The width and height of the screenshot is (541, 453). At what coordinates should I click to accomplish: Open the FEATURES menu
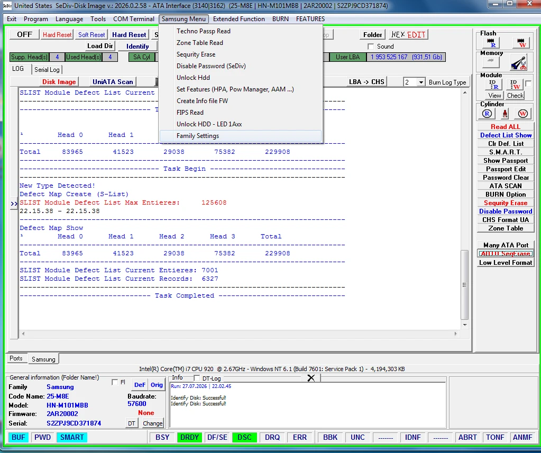coord(310,19)
